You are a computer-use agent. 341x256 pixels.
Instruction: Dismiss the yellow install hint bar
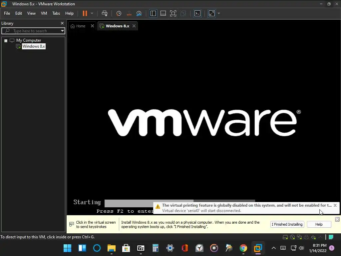click(337, 219)
